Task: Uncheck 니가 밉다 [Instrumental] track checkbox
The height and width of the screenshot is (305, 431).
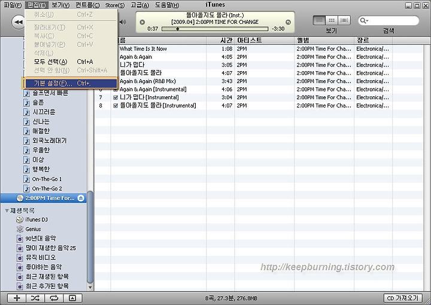Action: point(116,97)
